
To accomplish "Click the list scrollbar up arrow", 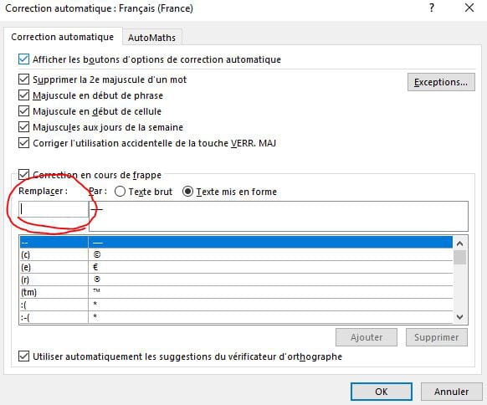I will (460, 244).
